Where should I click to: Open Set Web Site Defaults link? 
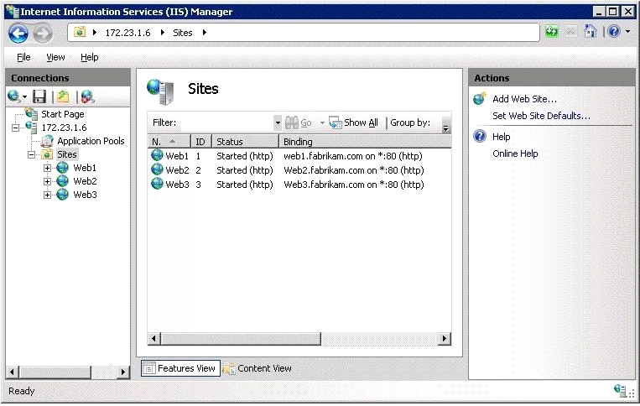[x=541, y=116]
